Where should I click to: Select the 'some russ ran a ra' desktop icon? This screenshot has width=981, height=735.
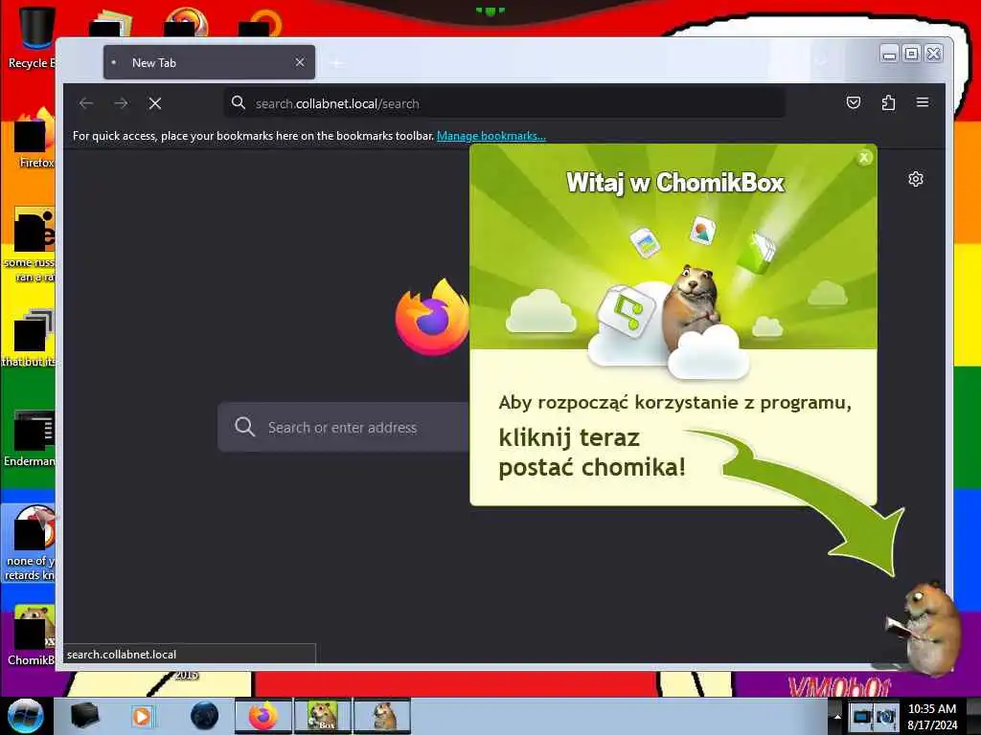[x=30, y=244]
